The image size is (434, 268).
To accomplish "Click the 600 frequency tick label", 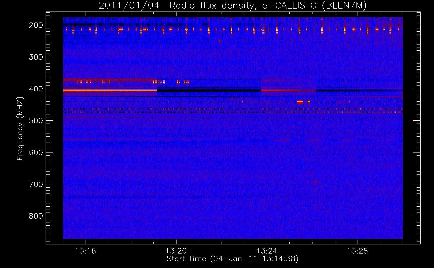I will pos(36,152).
